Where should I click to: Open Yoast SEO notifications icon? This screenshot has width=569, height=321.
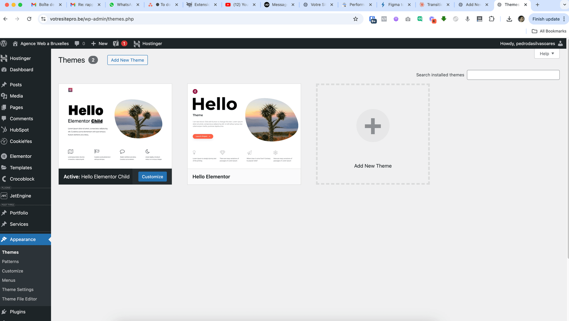coord(120,43)
